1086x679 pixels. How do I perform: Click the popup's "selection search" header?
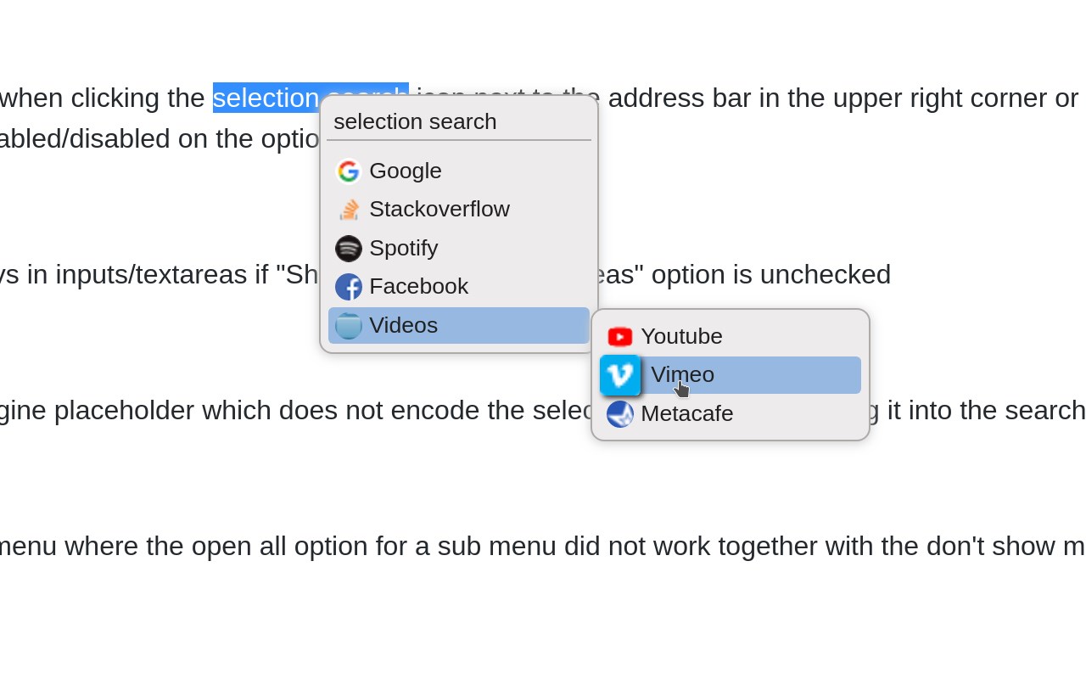(x=415, y=121)
